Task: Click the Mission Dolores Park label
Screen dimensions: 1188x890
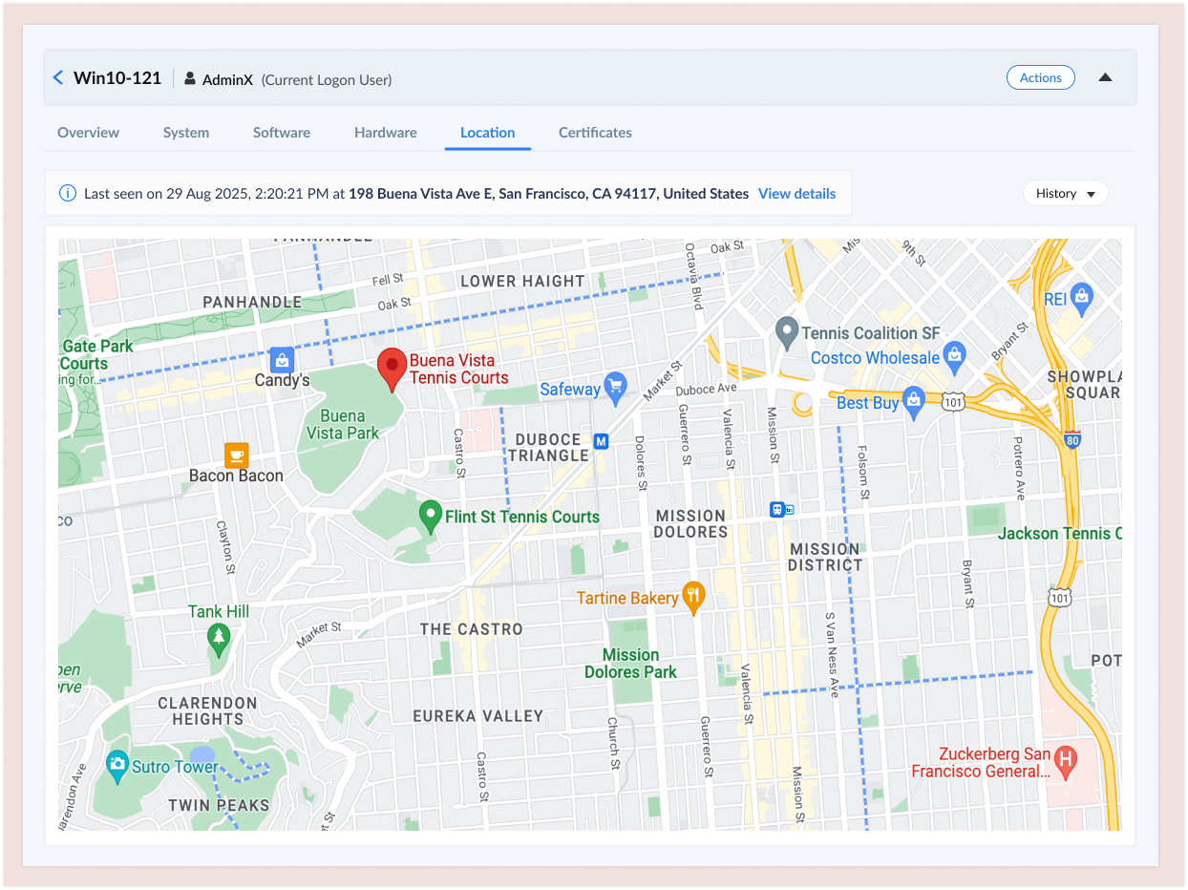Action: [x=631, y=664]
